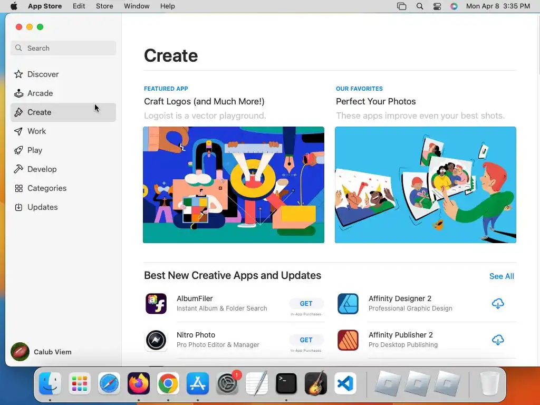Open the Edit menu
Image resolution: width=540 pixels, height=405 pixels.
pos(79,6)
